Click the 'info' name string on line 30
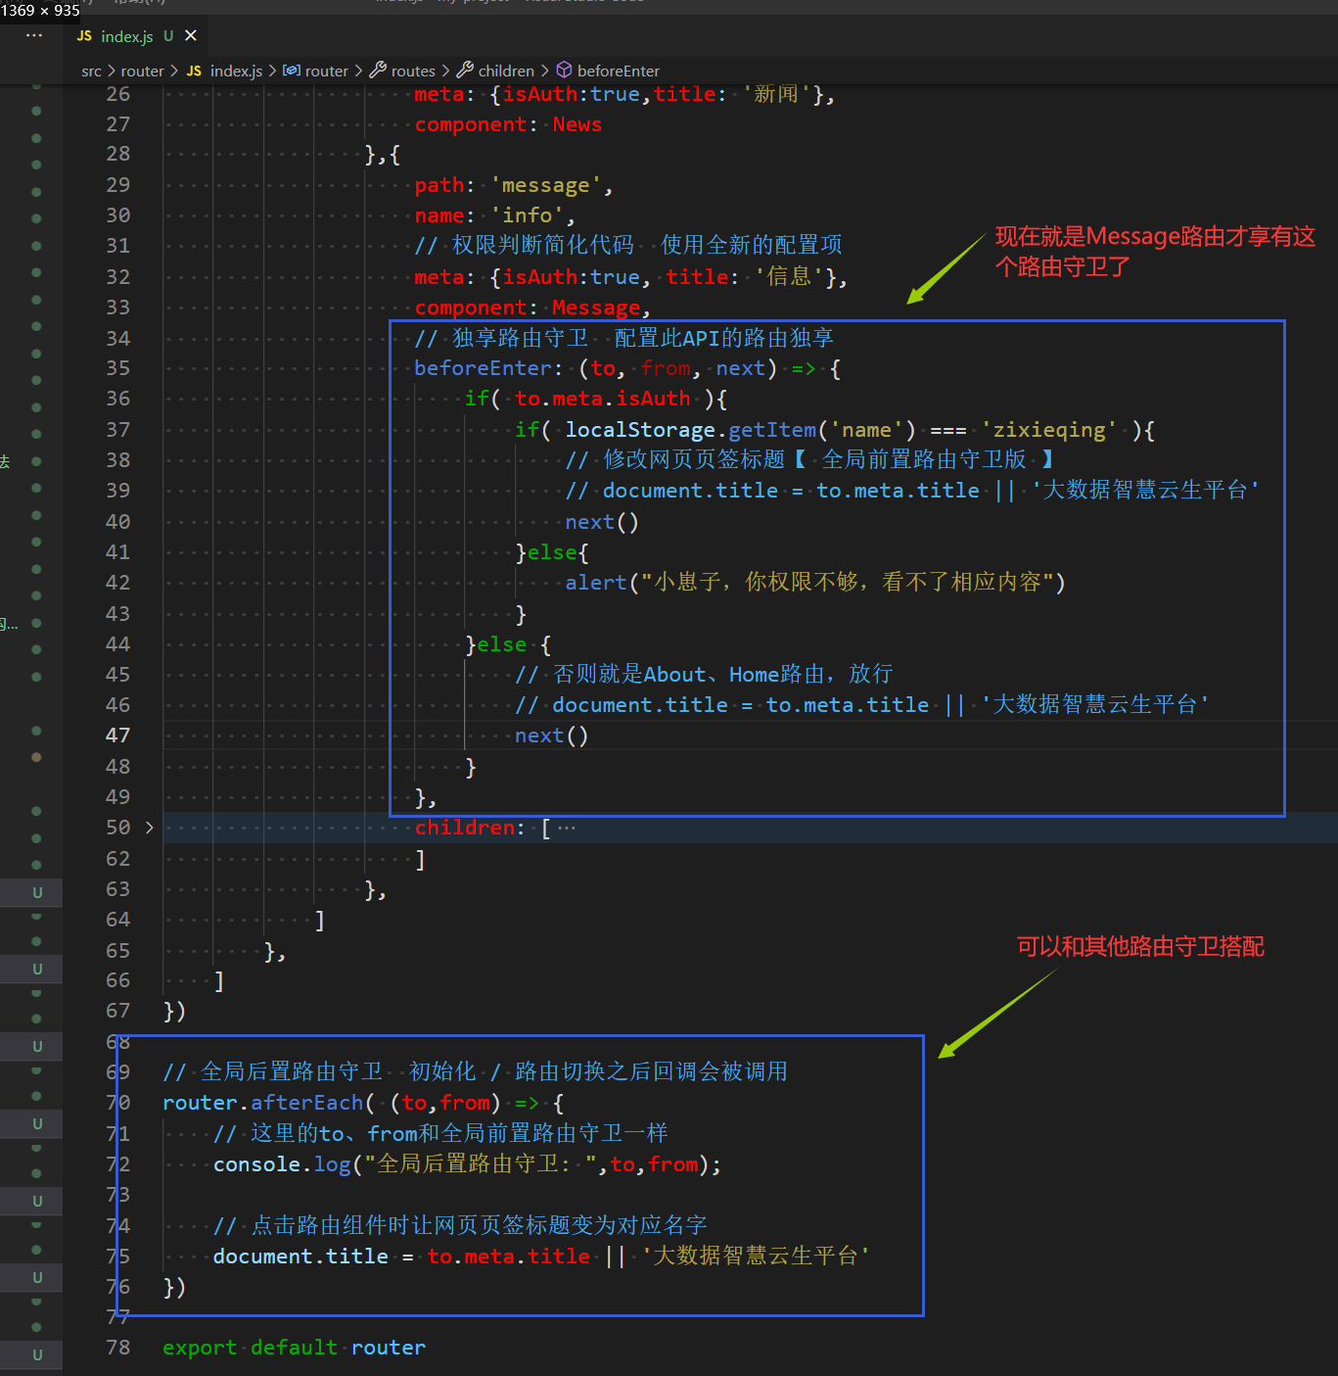1338x1376 pixels. coord(527,215)
